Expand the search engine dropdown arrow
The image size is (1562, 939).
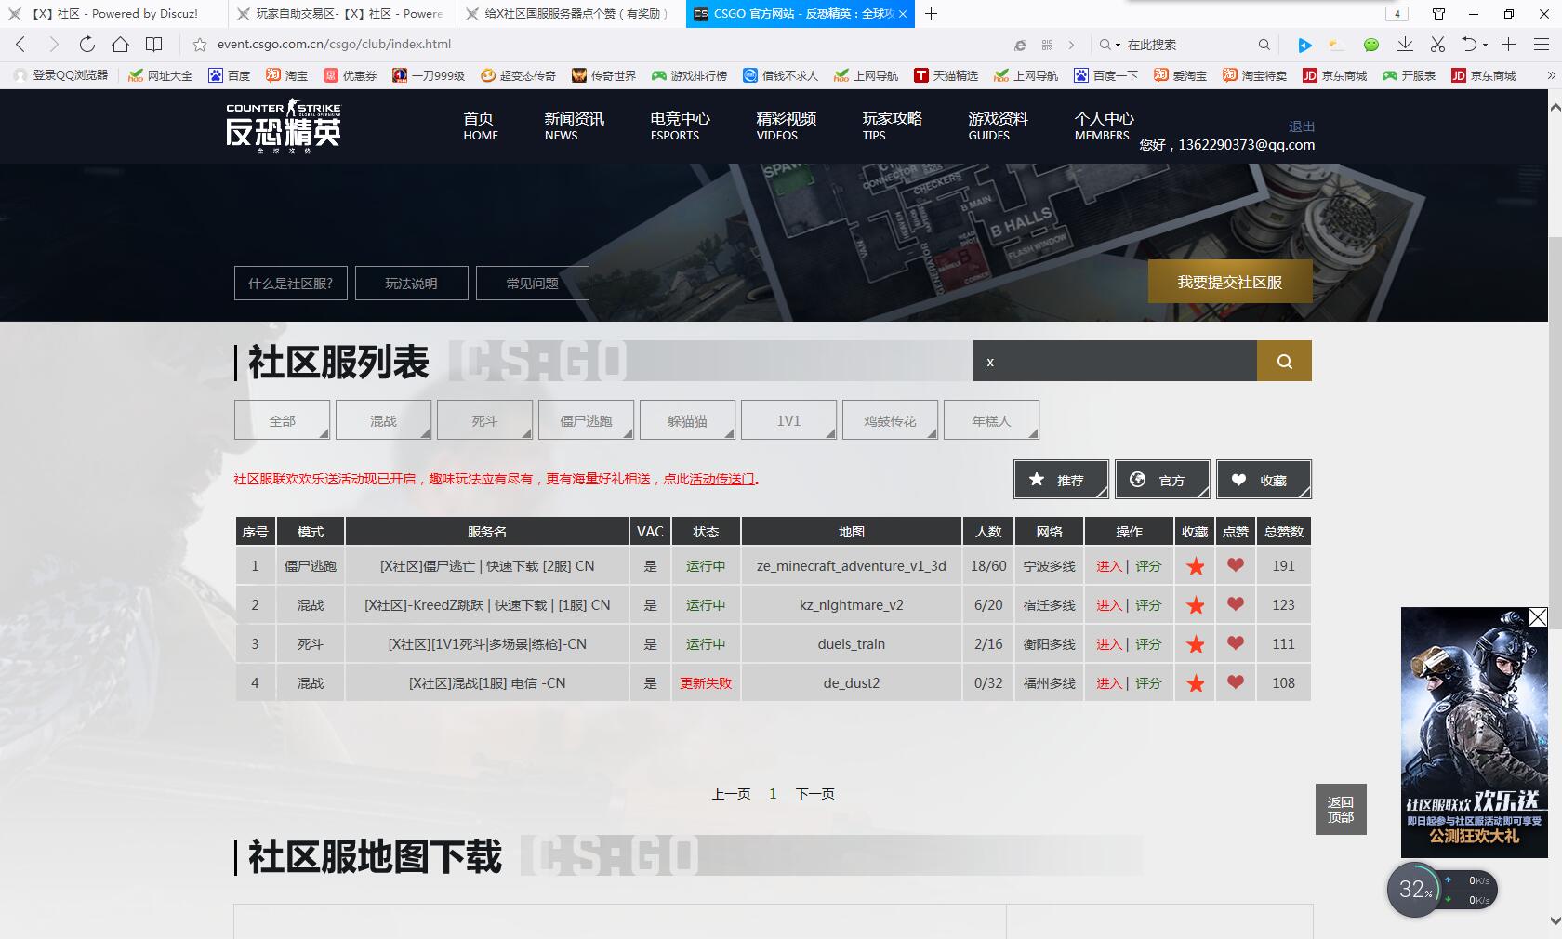click(x=1118, y=45)
